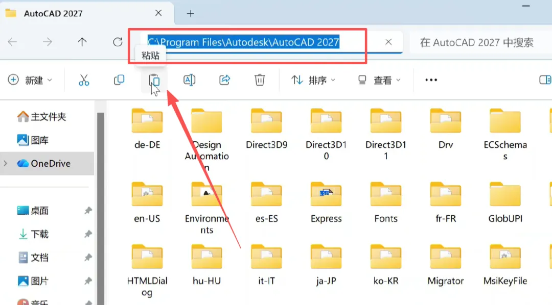
Task: Clear the address bar with X
Action: pos(388,42)
